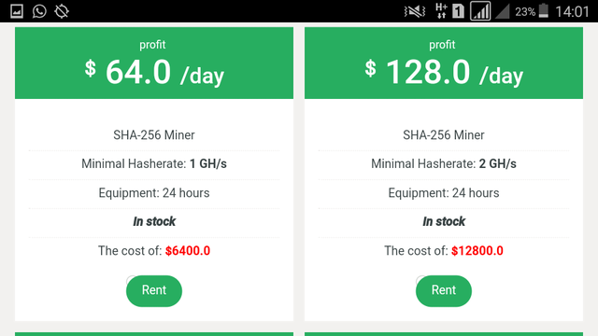The height and width of the screenshot is (336, 598).
Task: Select the radio button beside the $12800.0 Rent button
Action: pyautogui.click(x=420, y=280)
